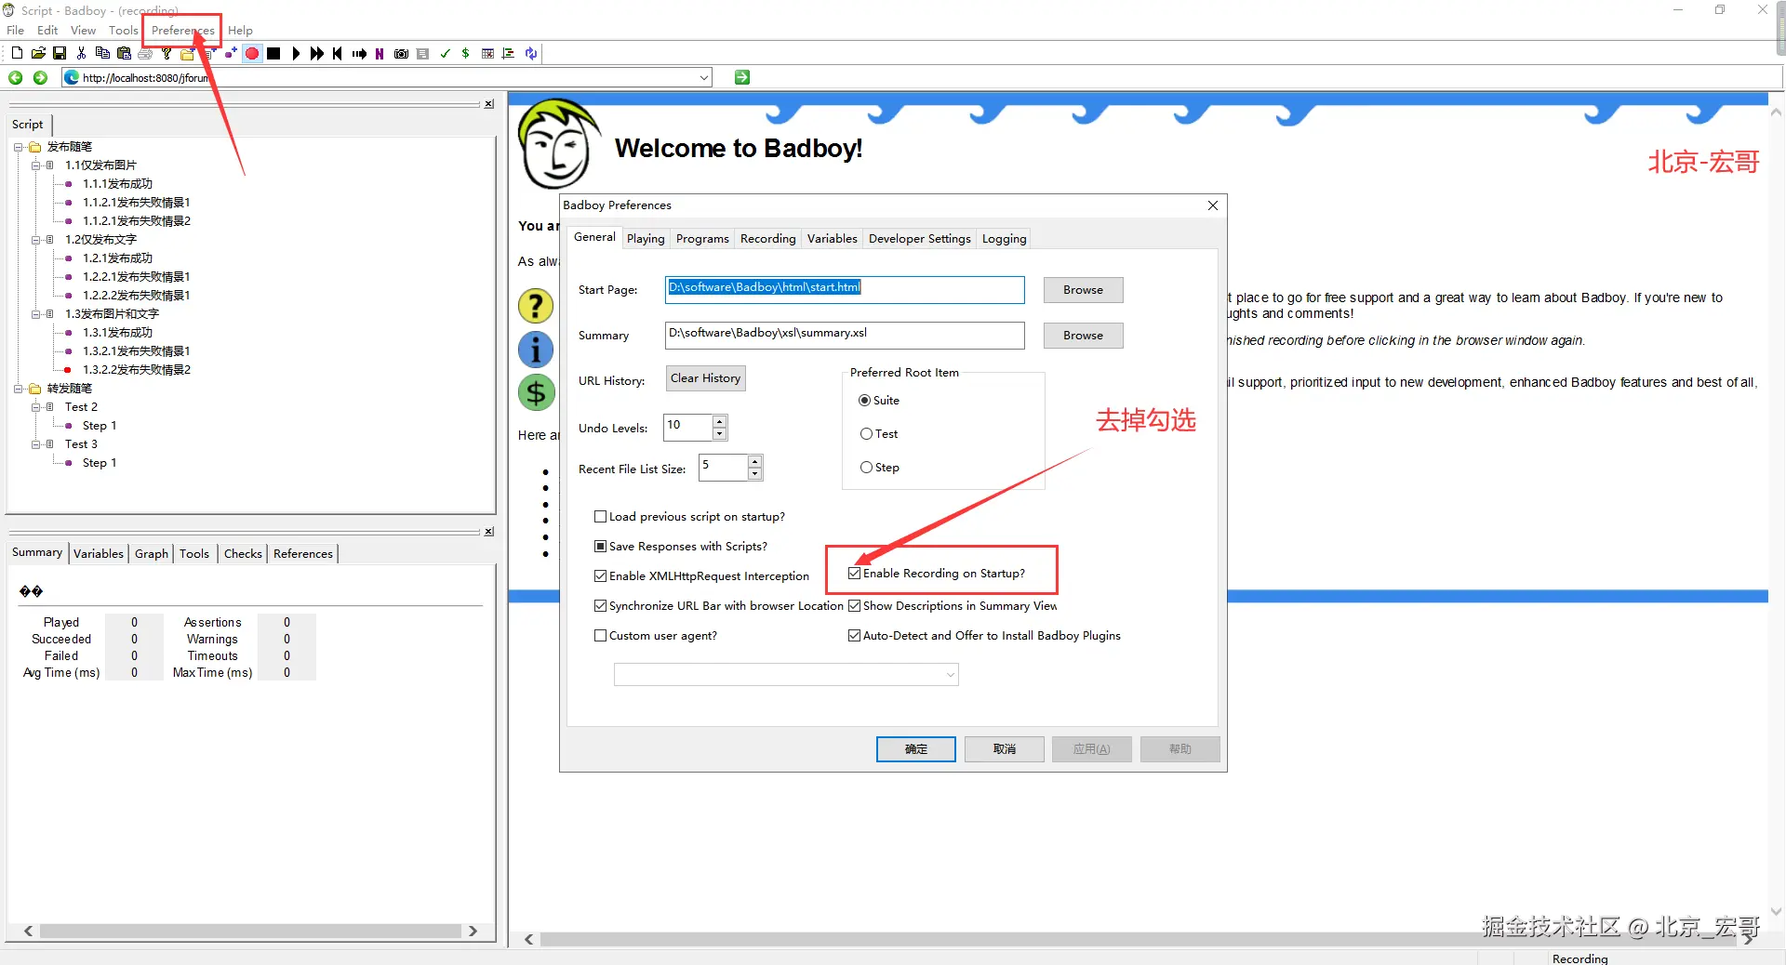Viewport: 1786px width, 965px height.
Task: Click the Play All double-arrow icon
Action: (316, 53)
